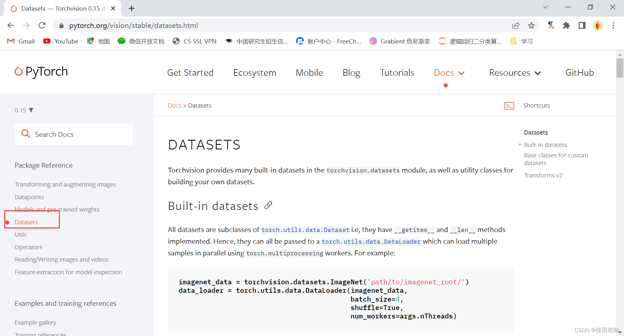Screen dimensions: 624x336
Task: Click the Docs breadcrumb link
Action: click(x=175, y=105)
